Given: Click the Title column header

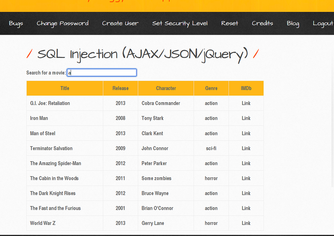Looking at the screenshot, I should click(65, 88).
